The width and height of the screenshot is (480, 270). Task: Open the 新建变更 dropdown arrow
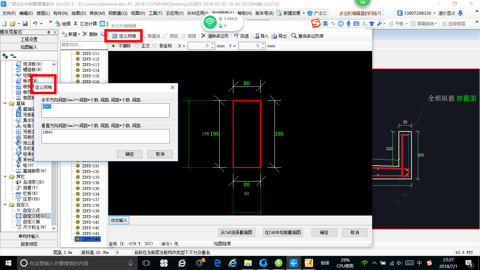(304, 13)
